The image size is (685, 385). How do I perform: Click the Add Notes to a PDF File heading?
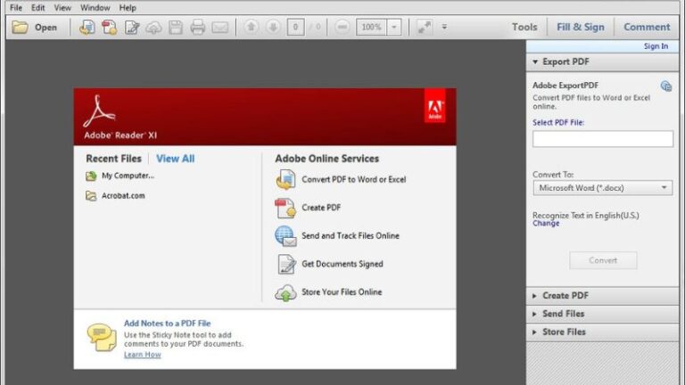coord(168,324)
